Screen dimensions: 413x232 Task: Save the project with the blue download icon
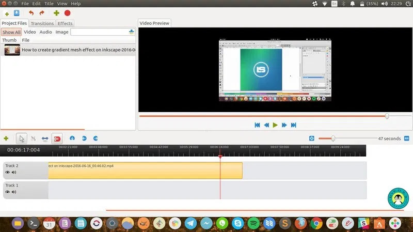coord(17,13)
